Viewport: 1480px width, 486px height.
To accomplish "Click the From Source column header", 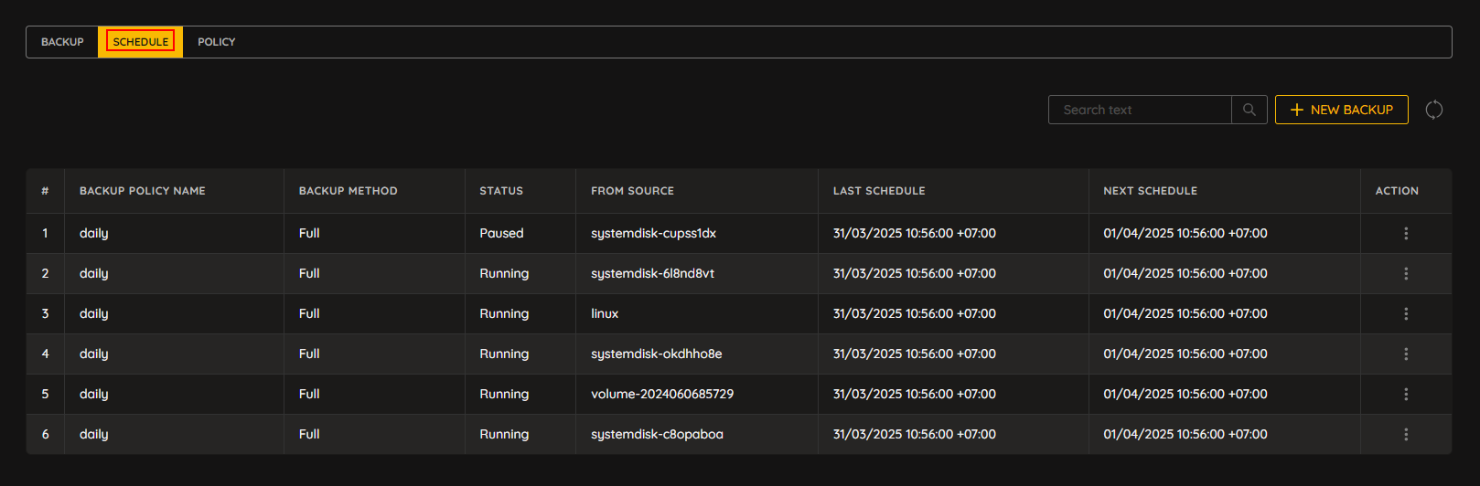I will click(632, 191).
